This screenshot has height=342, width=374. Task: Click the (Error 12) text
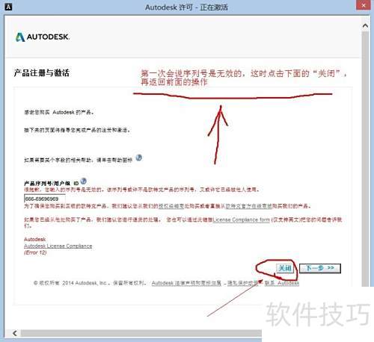click(35, 252)
